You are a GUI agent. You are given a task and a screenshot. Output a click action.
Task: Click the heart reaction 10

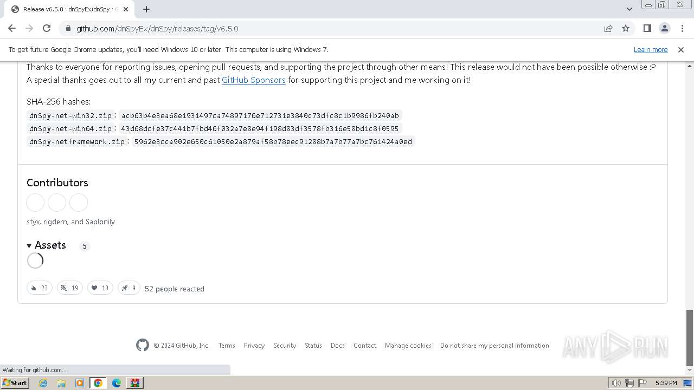(100, 288)
